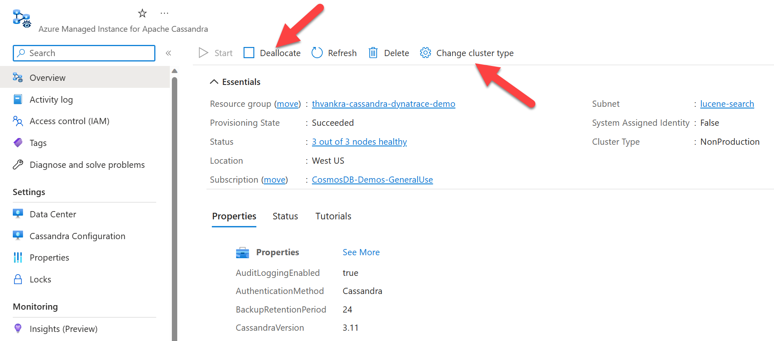Screen dimensions: 774x341
Task: Click the Properties bars icon in sidebar
Action: [18, 257]
